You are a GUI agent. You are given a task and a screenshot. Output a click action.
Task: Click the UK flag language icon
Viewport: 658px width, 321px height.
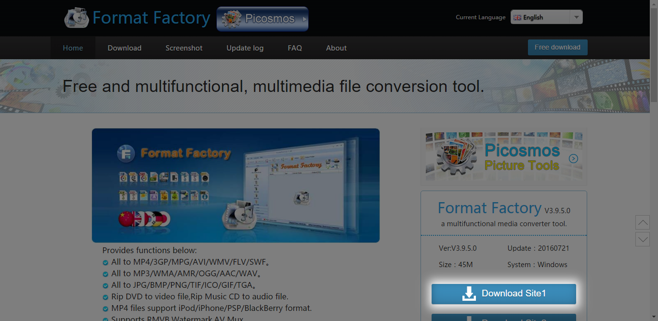coord(517,17)
